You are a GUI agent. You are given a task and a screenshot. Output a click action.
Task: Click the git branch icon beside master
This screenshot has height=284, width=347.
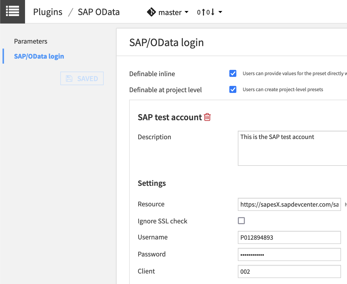pos(151,12)
